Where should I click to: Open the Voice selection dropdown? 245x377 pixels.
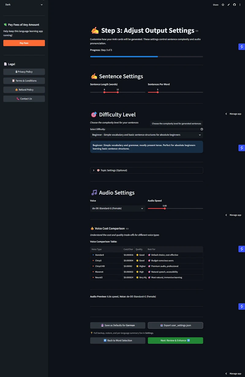click(118, 208)
